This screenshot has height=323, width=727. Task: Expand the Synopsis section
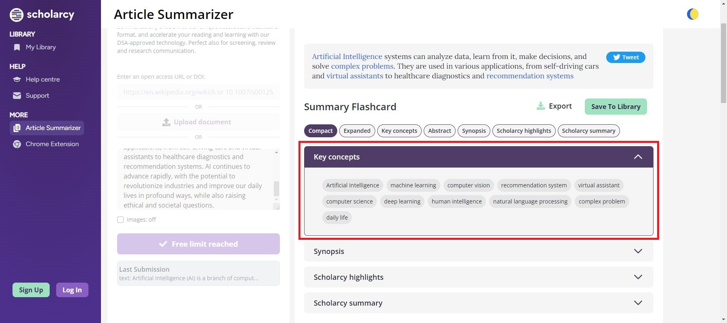tap(479, 251)
